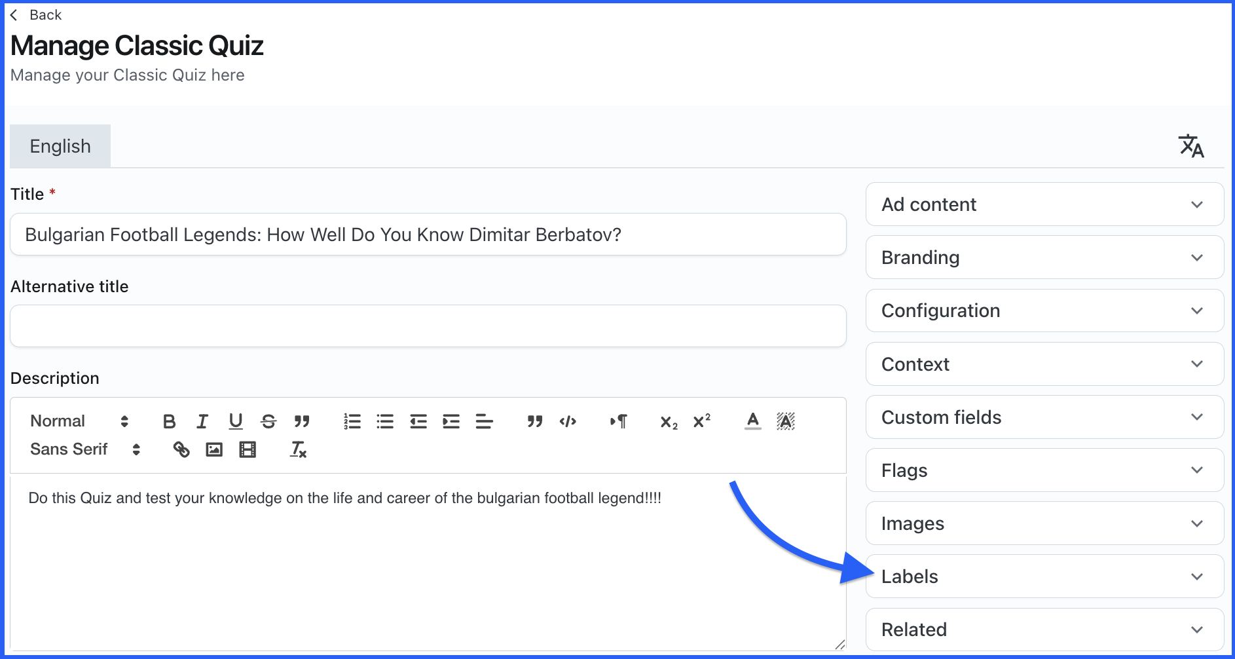
Task: Open the text color picker
Action: click(753, 421)
